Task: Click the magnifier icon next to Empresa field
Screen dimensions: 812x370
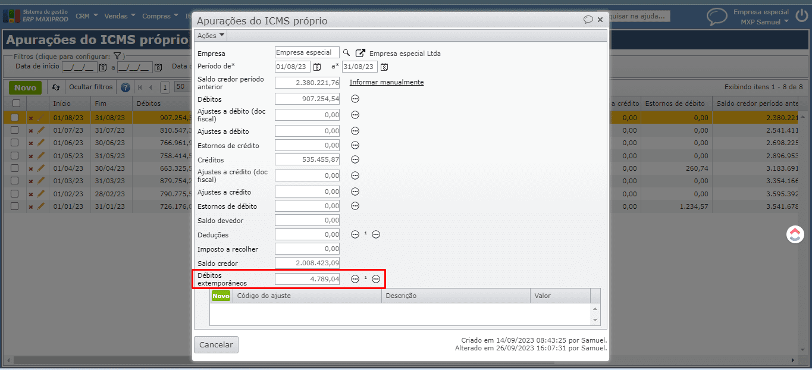Action: 347,53
